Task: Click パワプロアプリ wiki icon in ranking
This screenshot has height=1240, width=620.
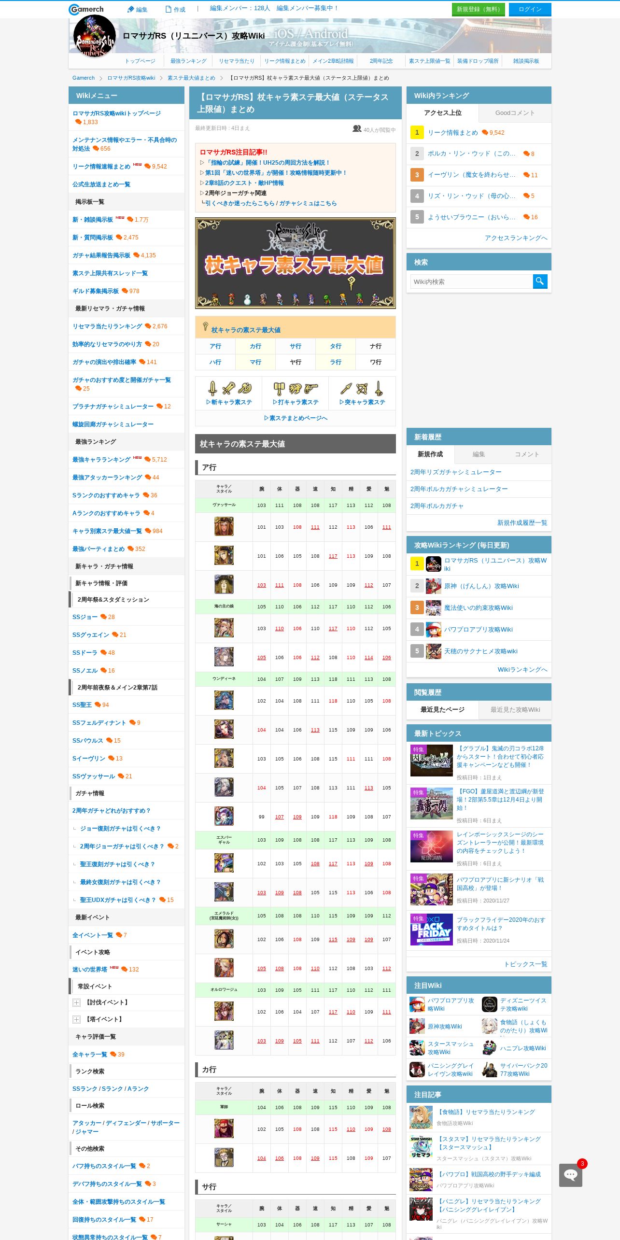Action: coord(433,630)
